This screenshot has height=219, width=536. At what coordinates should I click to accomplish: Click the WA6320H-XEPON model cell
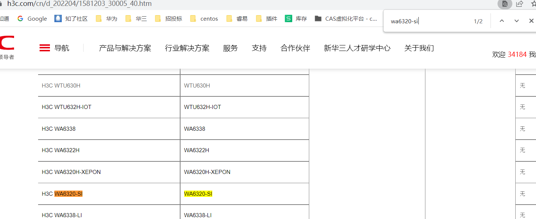pyautogui.click(x=245, y=172)
